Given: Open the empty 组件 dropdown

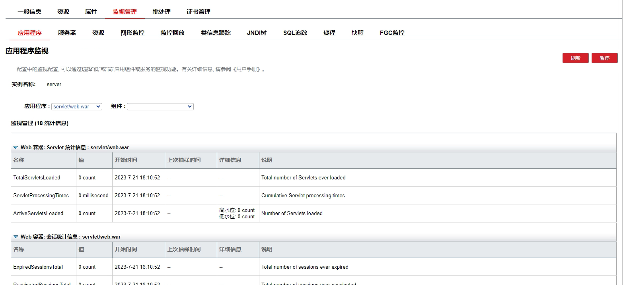Looking at the screenshot, I should click(x=160, y=106).
